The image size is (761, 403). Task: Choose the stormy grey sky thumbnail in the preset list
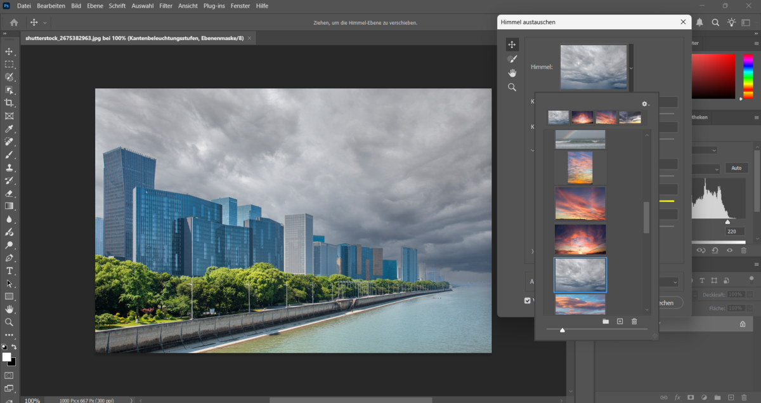[x=580, y=275]
